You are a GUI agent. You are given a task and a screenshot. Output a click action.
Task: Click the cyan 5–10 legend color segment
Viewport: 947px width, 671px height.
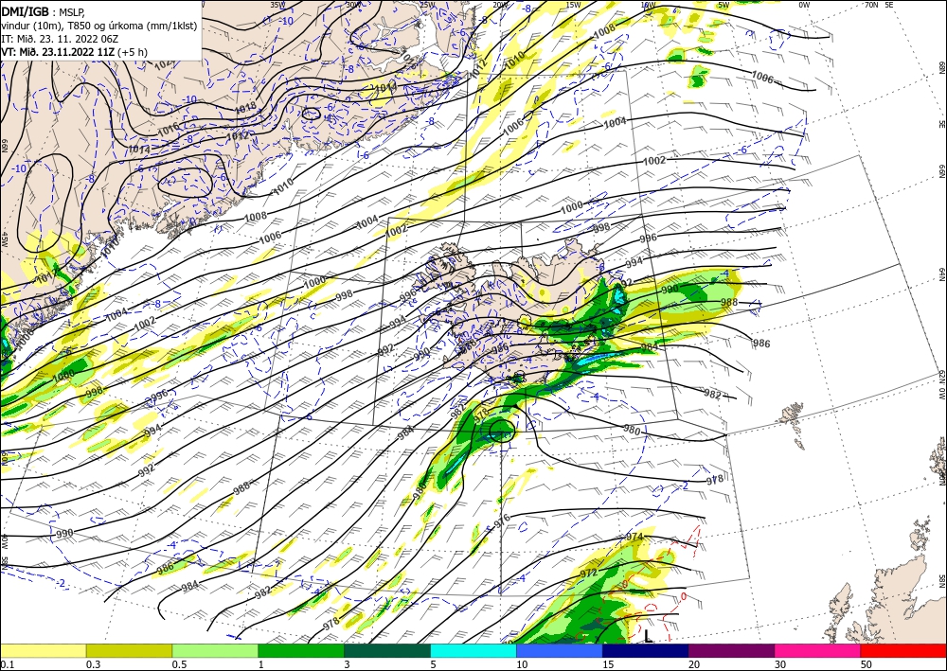(x=473, y=650)
